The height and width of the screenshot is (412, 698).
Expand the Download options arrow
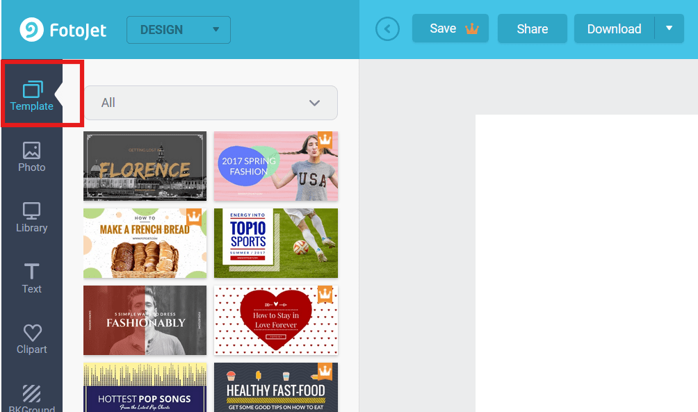(x=669, y=28)
